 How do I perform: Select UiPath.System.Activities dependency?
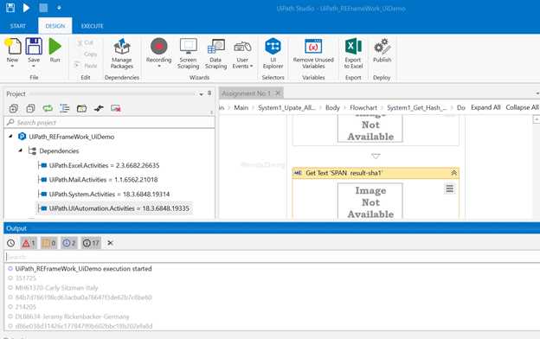[109, 194]
